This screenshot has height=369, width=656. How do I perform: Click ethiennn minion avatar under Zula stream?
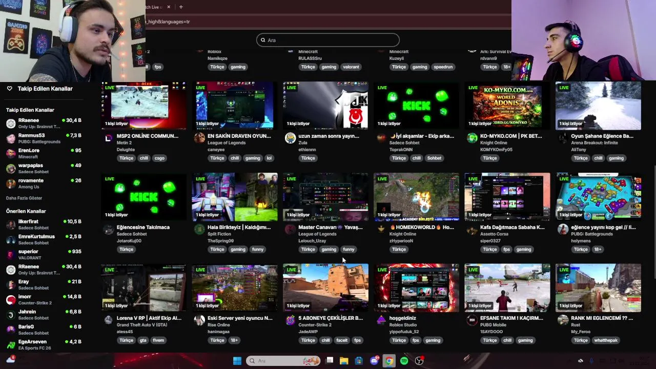(x=290, y=138)
